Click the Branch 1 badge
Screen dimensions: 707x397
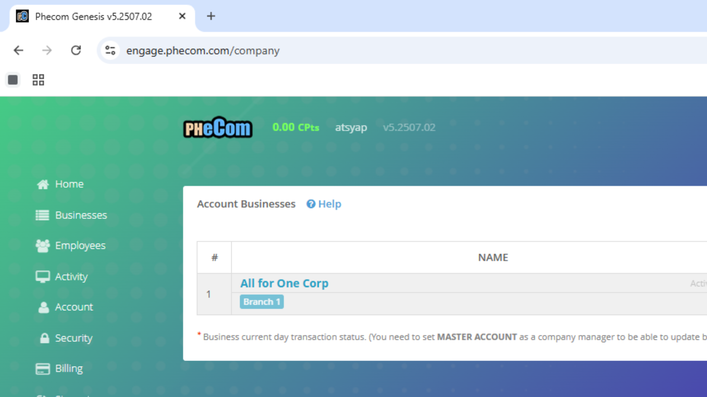(262, 302)
